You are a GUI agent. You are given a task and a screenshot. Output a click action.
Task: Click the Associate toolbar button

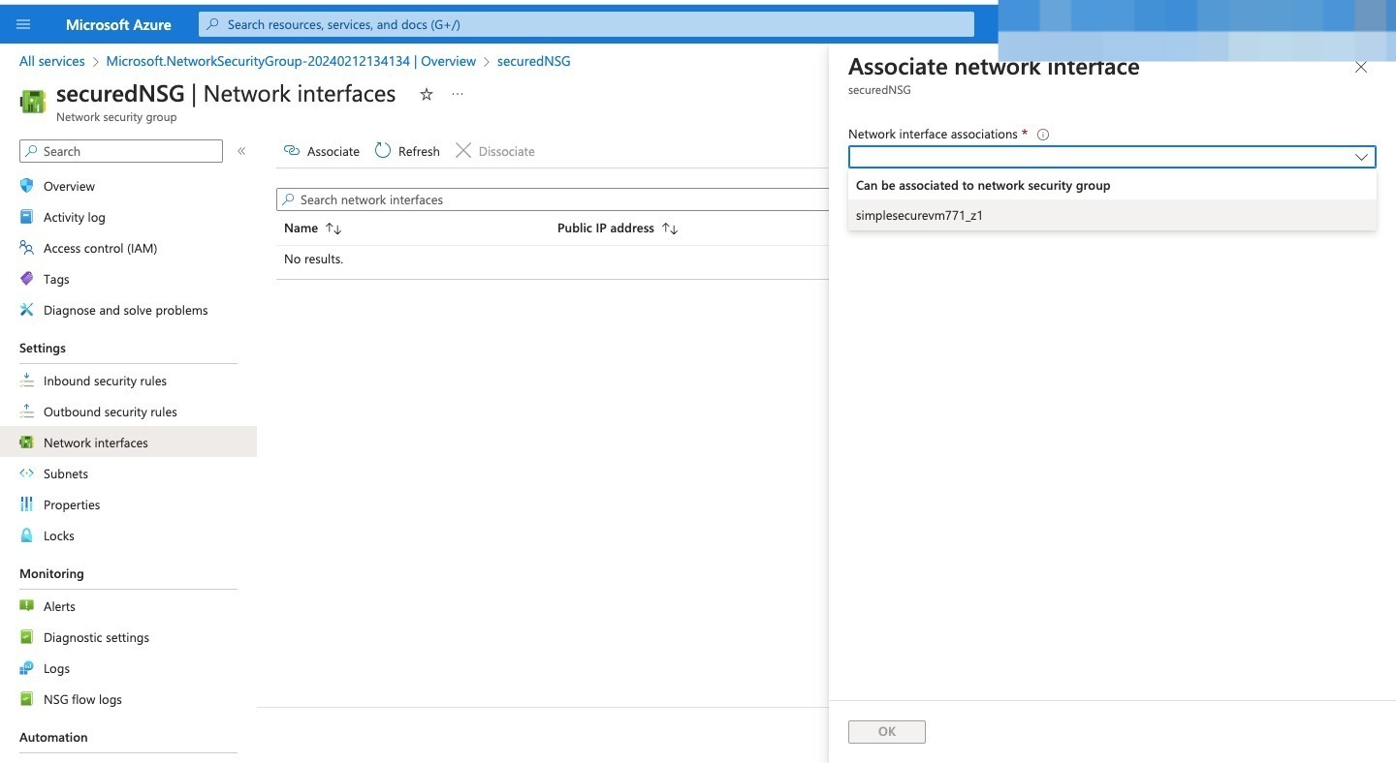pos(322,151)
